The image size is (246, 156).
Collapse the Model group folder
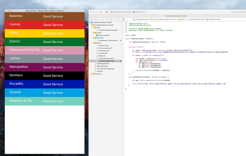coord(93,43)
